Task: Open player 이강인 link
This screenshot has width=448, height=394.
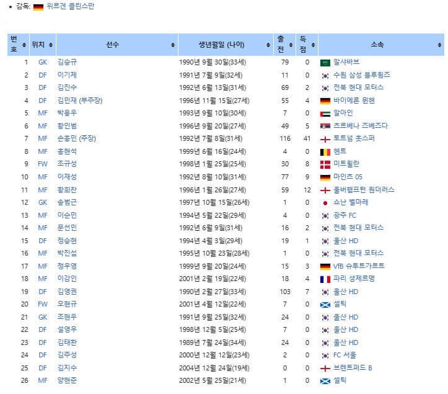Action: click(67, 279)
